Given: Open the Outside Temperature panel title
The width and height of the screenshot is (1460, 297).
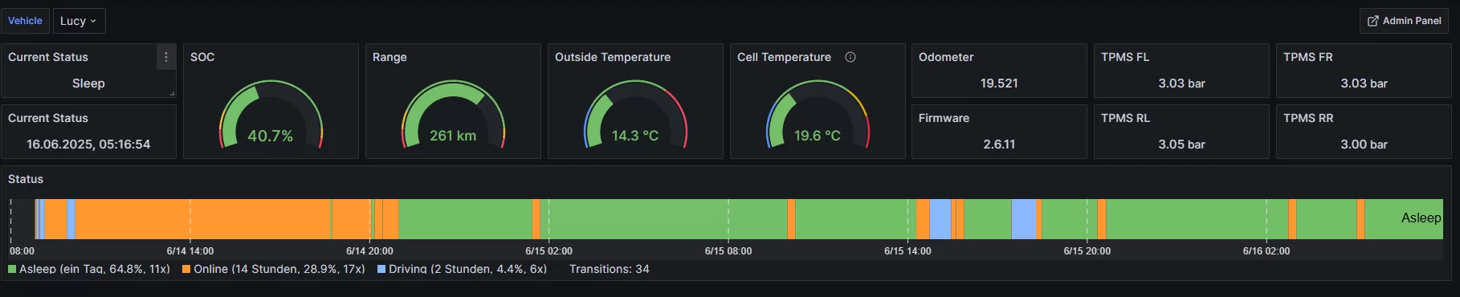Looking at the screenshot, I should [x=612, y=57].
